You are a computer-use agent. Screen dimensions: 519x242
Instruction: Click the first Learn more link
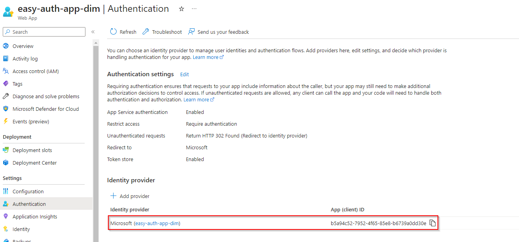tap(208, 57)
